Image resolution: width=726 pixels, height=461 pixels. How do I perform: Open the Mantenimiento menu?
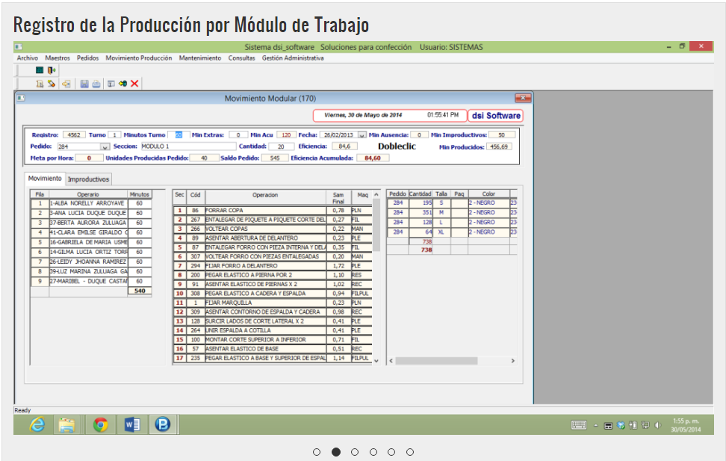[200, 58]
